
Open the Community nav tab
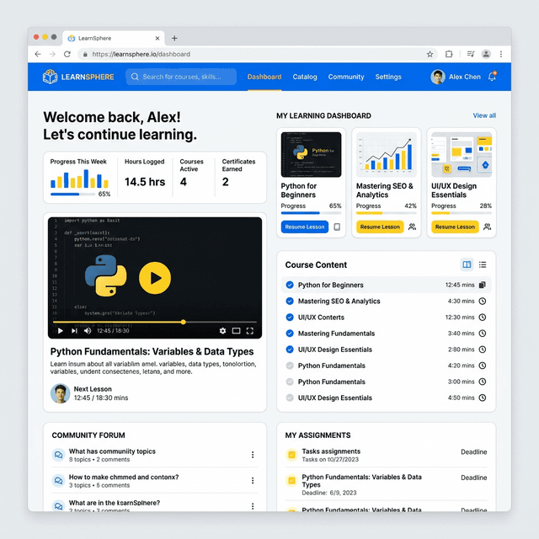click(346, 77)
